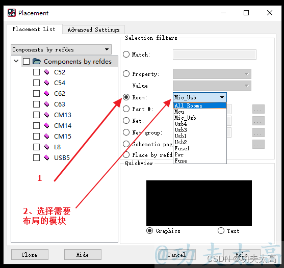This screenshot has height=268, width=284.
Task: Click the pink component icon next to CM15
Action: point(47,136)
